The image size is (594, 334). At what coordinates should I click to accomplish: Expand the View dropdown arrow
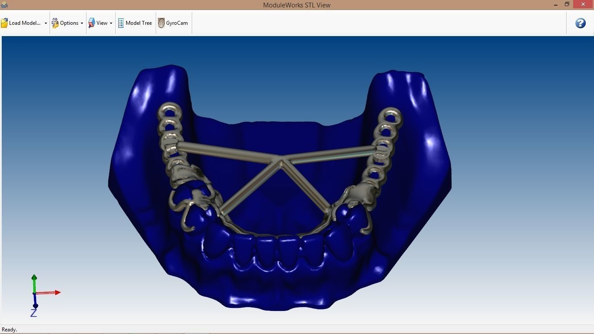111,23
